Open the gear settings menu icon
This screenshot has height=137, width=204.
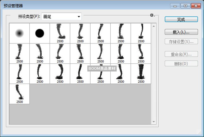click(x=152, y=15)
